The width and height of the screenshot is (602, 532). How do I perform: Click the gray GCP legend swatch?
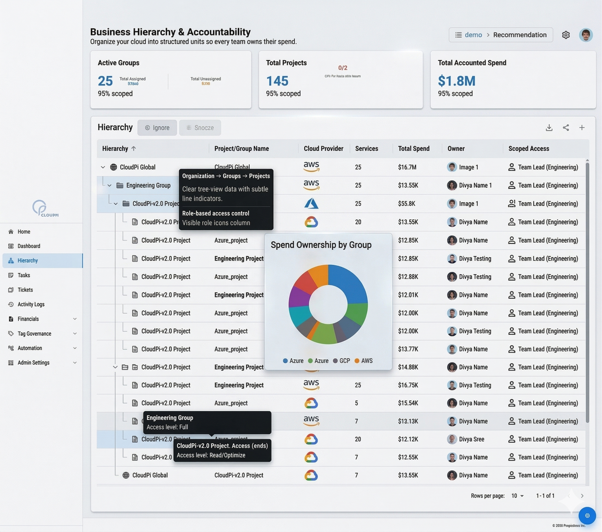[x=335, y=361]
